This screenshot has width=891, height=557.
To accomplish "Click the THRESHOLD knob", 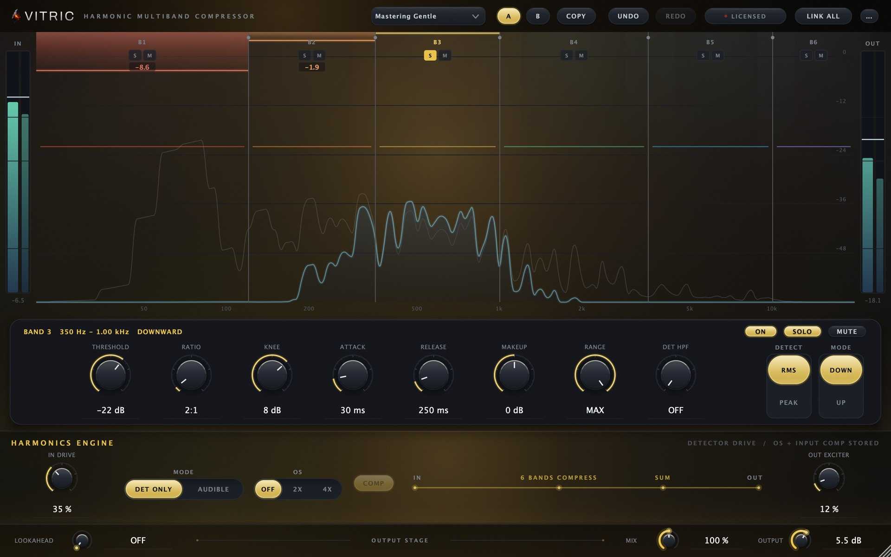I will (110, 374).
